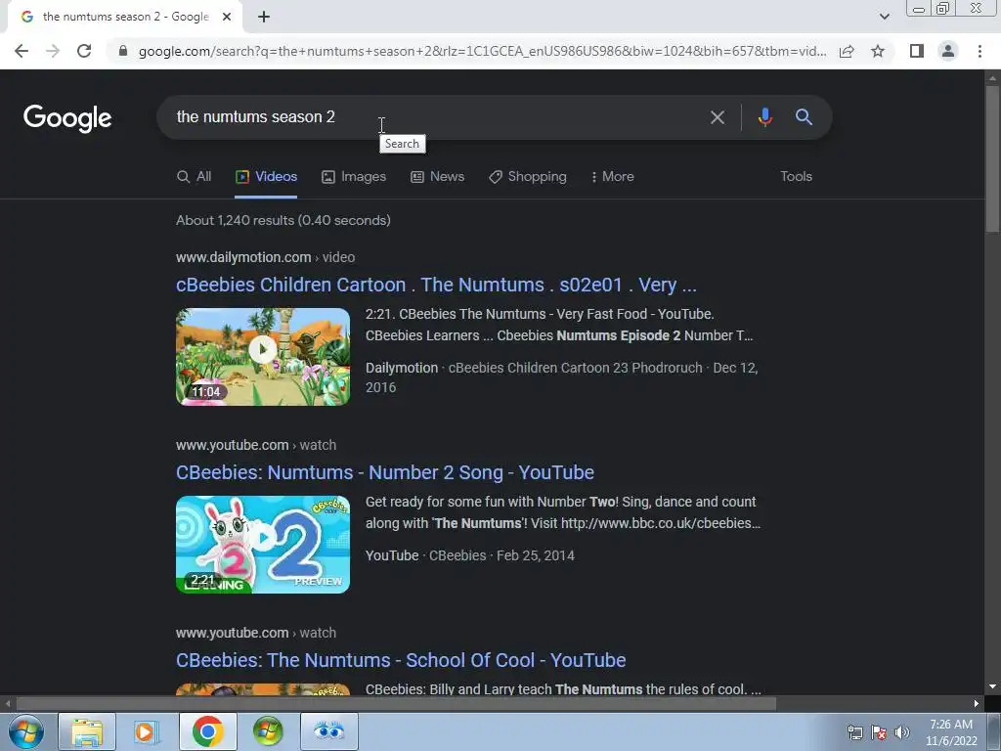Play the Number 2 Song video thumbnail
Viewport: 1001px width, 751px height.
click(x=263, y=545)
